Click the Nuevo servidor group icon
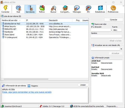The width and height of the screenshot is (125, 108). click(93, 24)
